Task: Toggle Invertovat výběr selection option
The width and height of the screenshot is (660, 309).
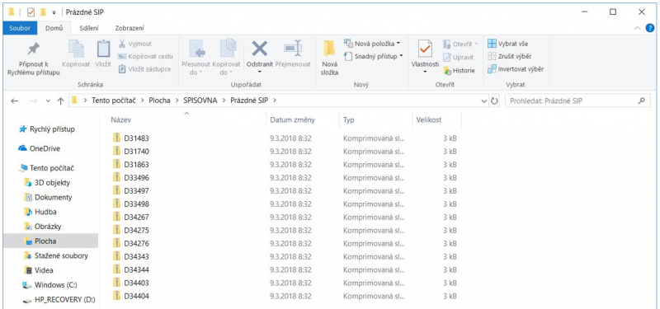Action: pos(516,69)
